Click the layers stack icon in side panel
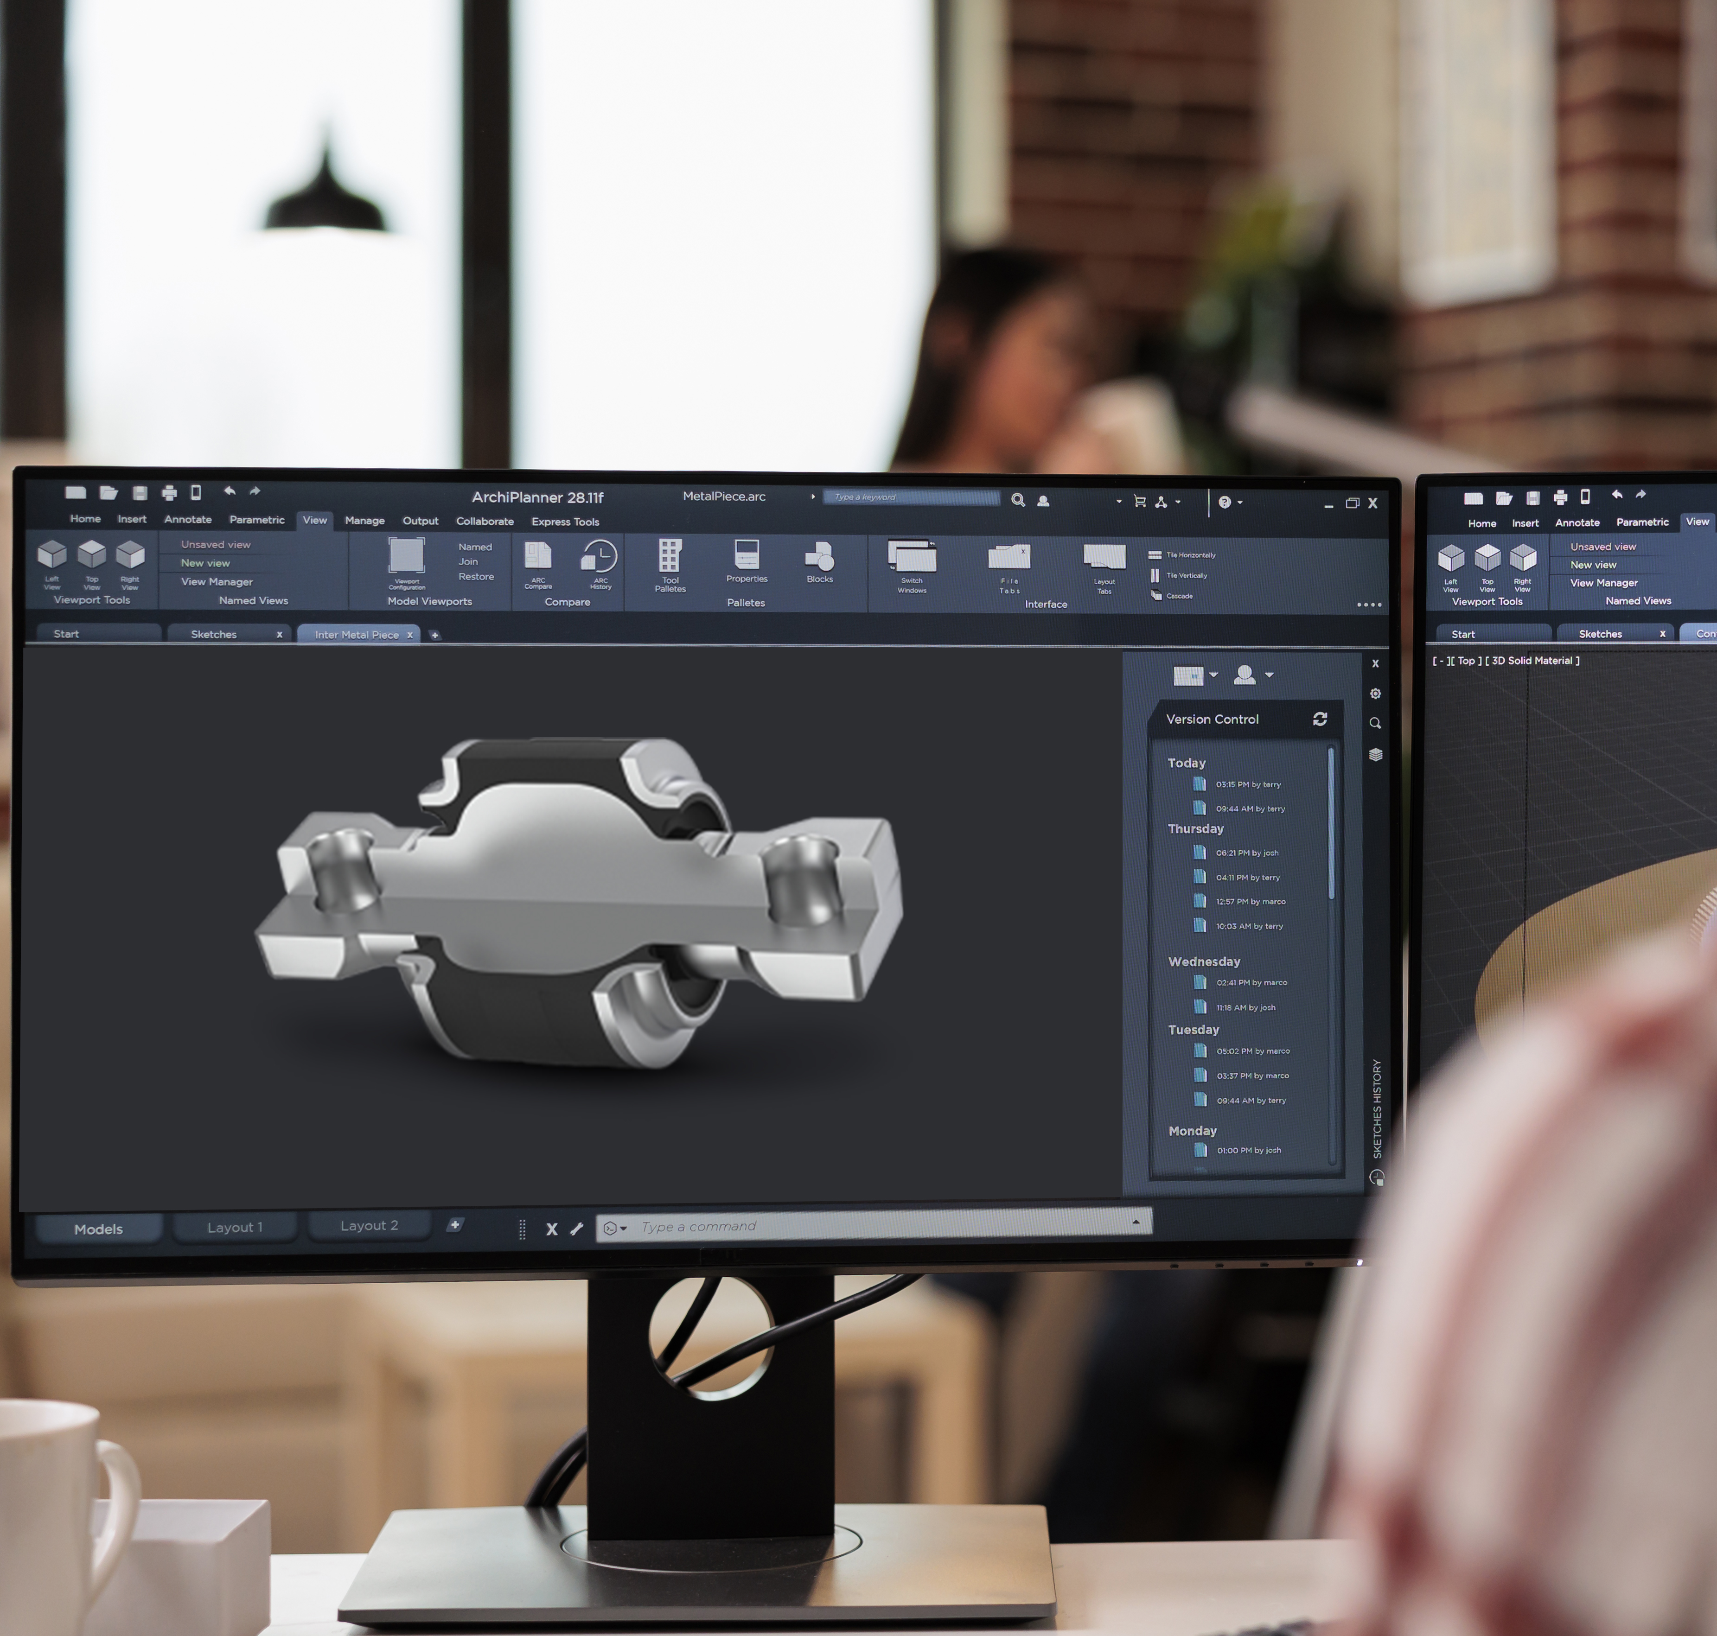 [1375, 754]
